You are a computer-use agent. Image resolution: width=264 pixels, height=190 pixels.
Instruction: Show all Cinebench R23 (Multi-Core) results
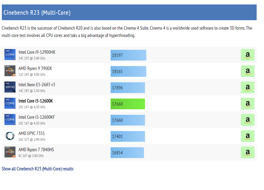click(x=38, y=169)
